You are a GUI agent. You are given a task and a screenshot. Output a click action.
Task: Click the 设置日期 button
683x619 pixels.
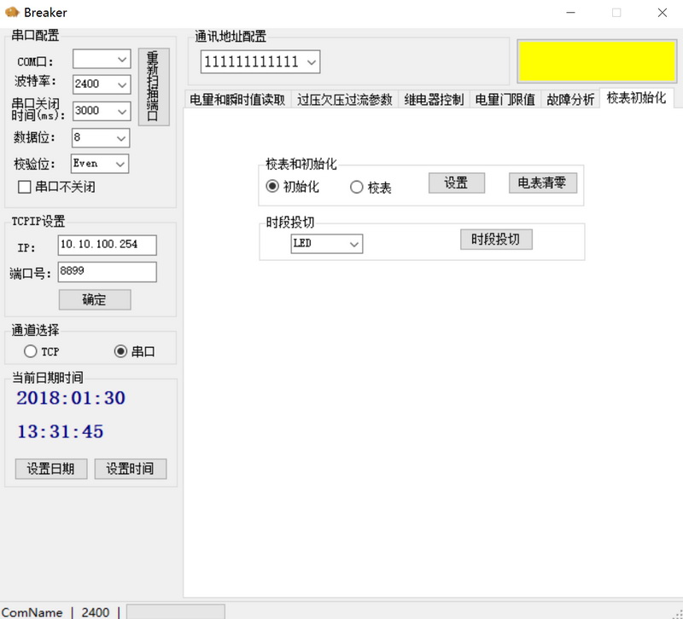[x=51, y=468]
